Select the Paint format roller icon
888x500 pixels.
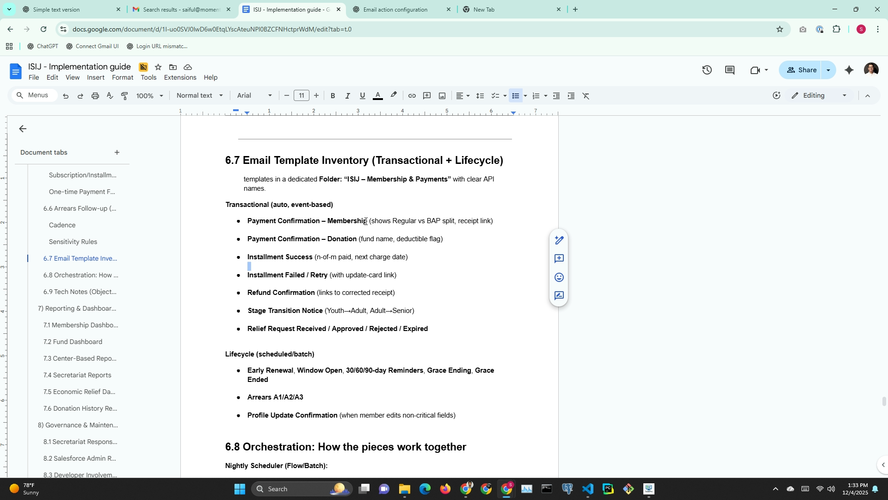(x=124, y=96)
